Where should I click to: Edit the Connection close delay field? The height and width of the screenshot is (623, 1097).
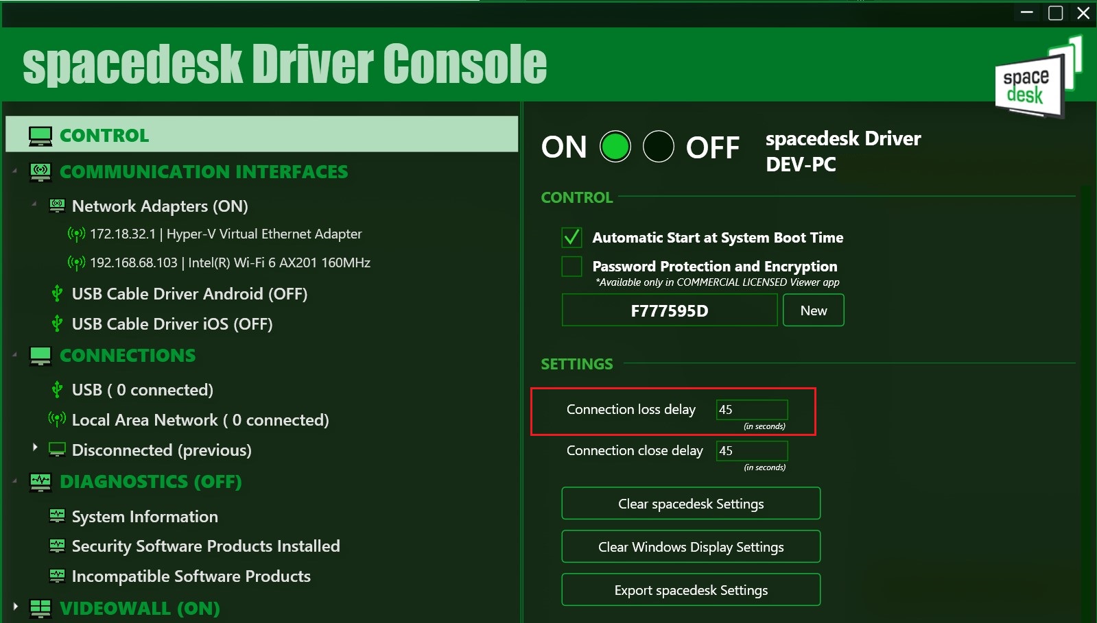pyautogui.click(x=752, y=451)
